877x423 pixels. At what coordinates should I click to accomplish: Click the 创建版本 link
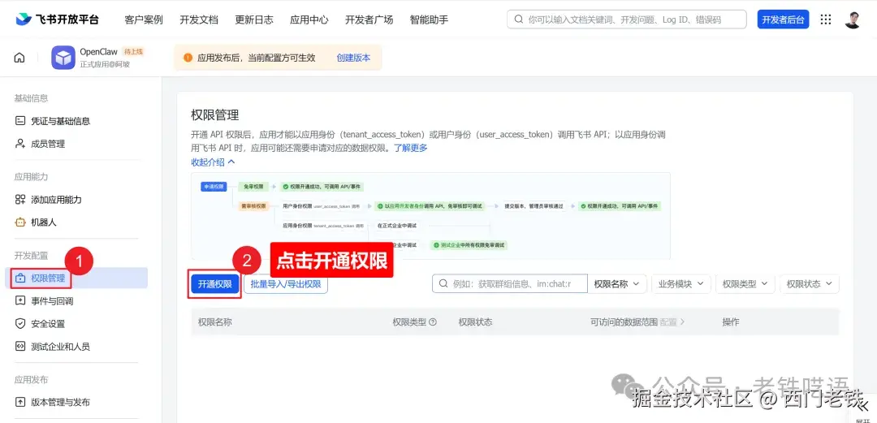tap(353, 58)
